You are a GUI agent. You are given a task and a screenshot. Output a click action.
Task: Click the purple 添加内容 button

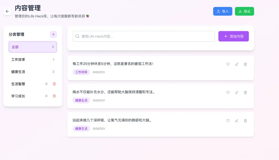[233, 36]
